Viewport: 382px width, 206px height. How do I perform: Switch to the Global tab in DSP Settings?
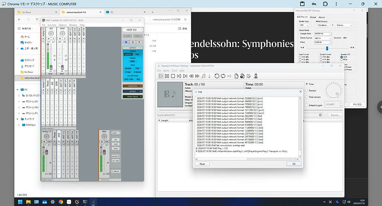313,17
